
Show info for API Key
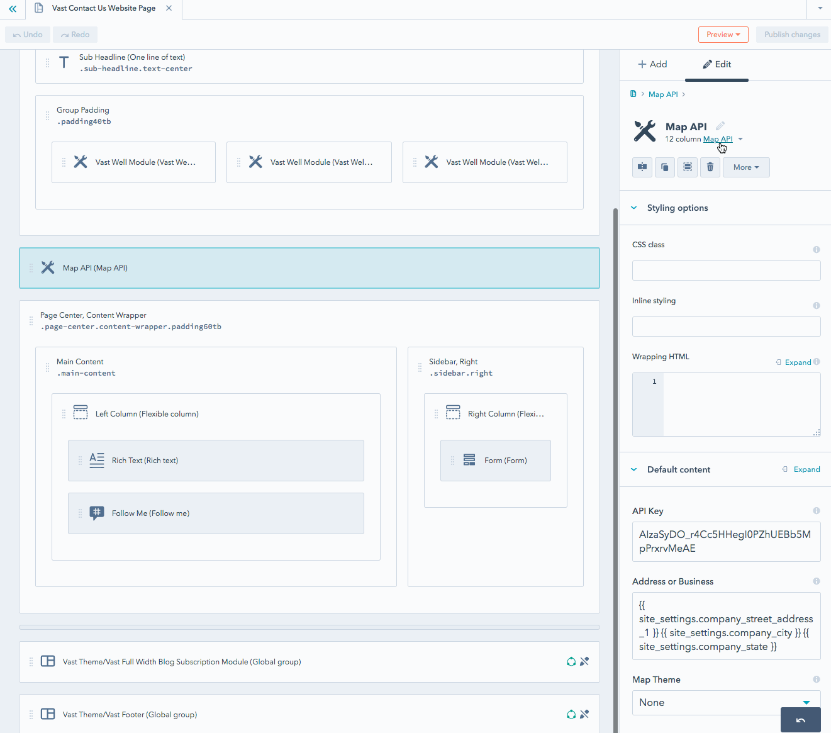[817, 511]
